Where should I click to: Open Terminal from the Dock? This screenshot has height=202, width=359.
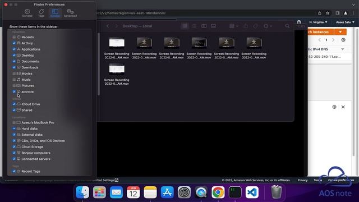pos(235,192)
